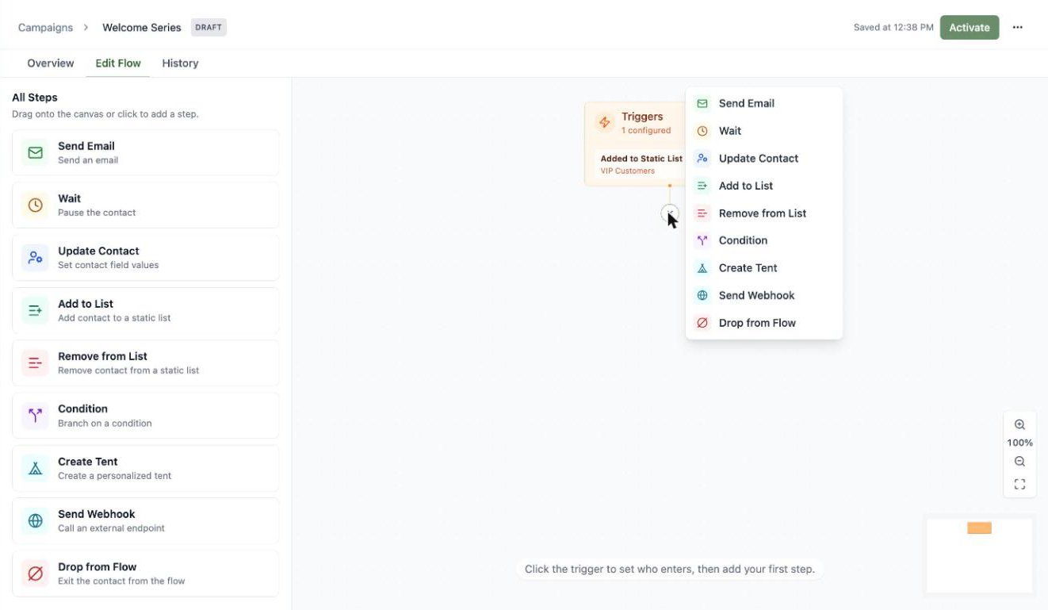Viewport: 1048px width, 610px height.
Task: Choose Update Contact from the popup menu
Action: point(763,158)
